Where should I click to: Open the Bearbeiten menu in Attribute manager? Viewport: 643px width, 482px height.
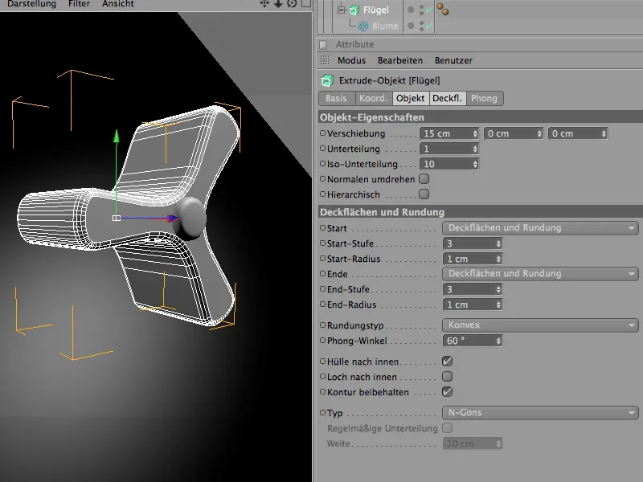coord(399,60)
